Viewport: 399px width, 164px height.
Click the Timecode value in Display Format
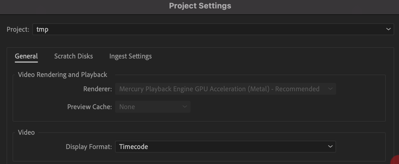click(133, 147)
